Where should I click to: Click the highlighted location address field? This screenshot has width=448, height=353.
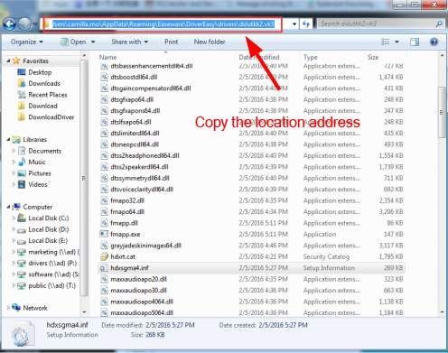point(163,24)
